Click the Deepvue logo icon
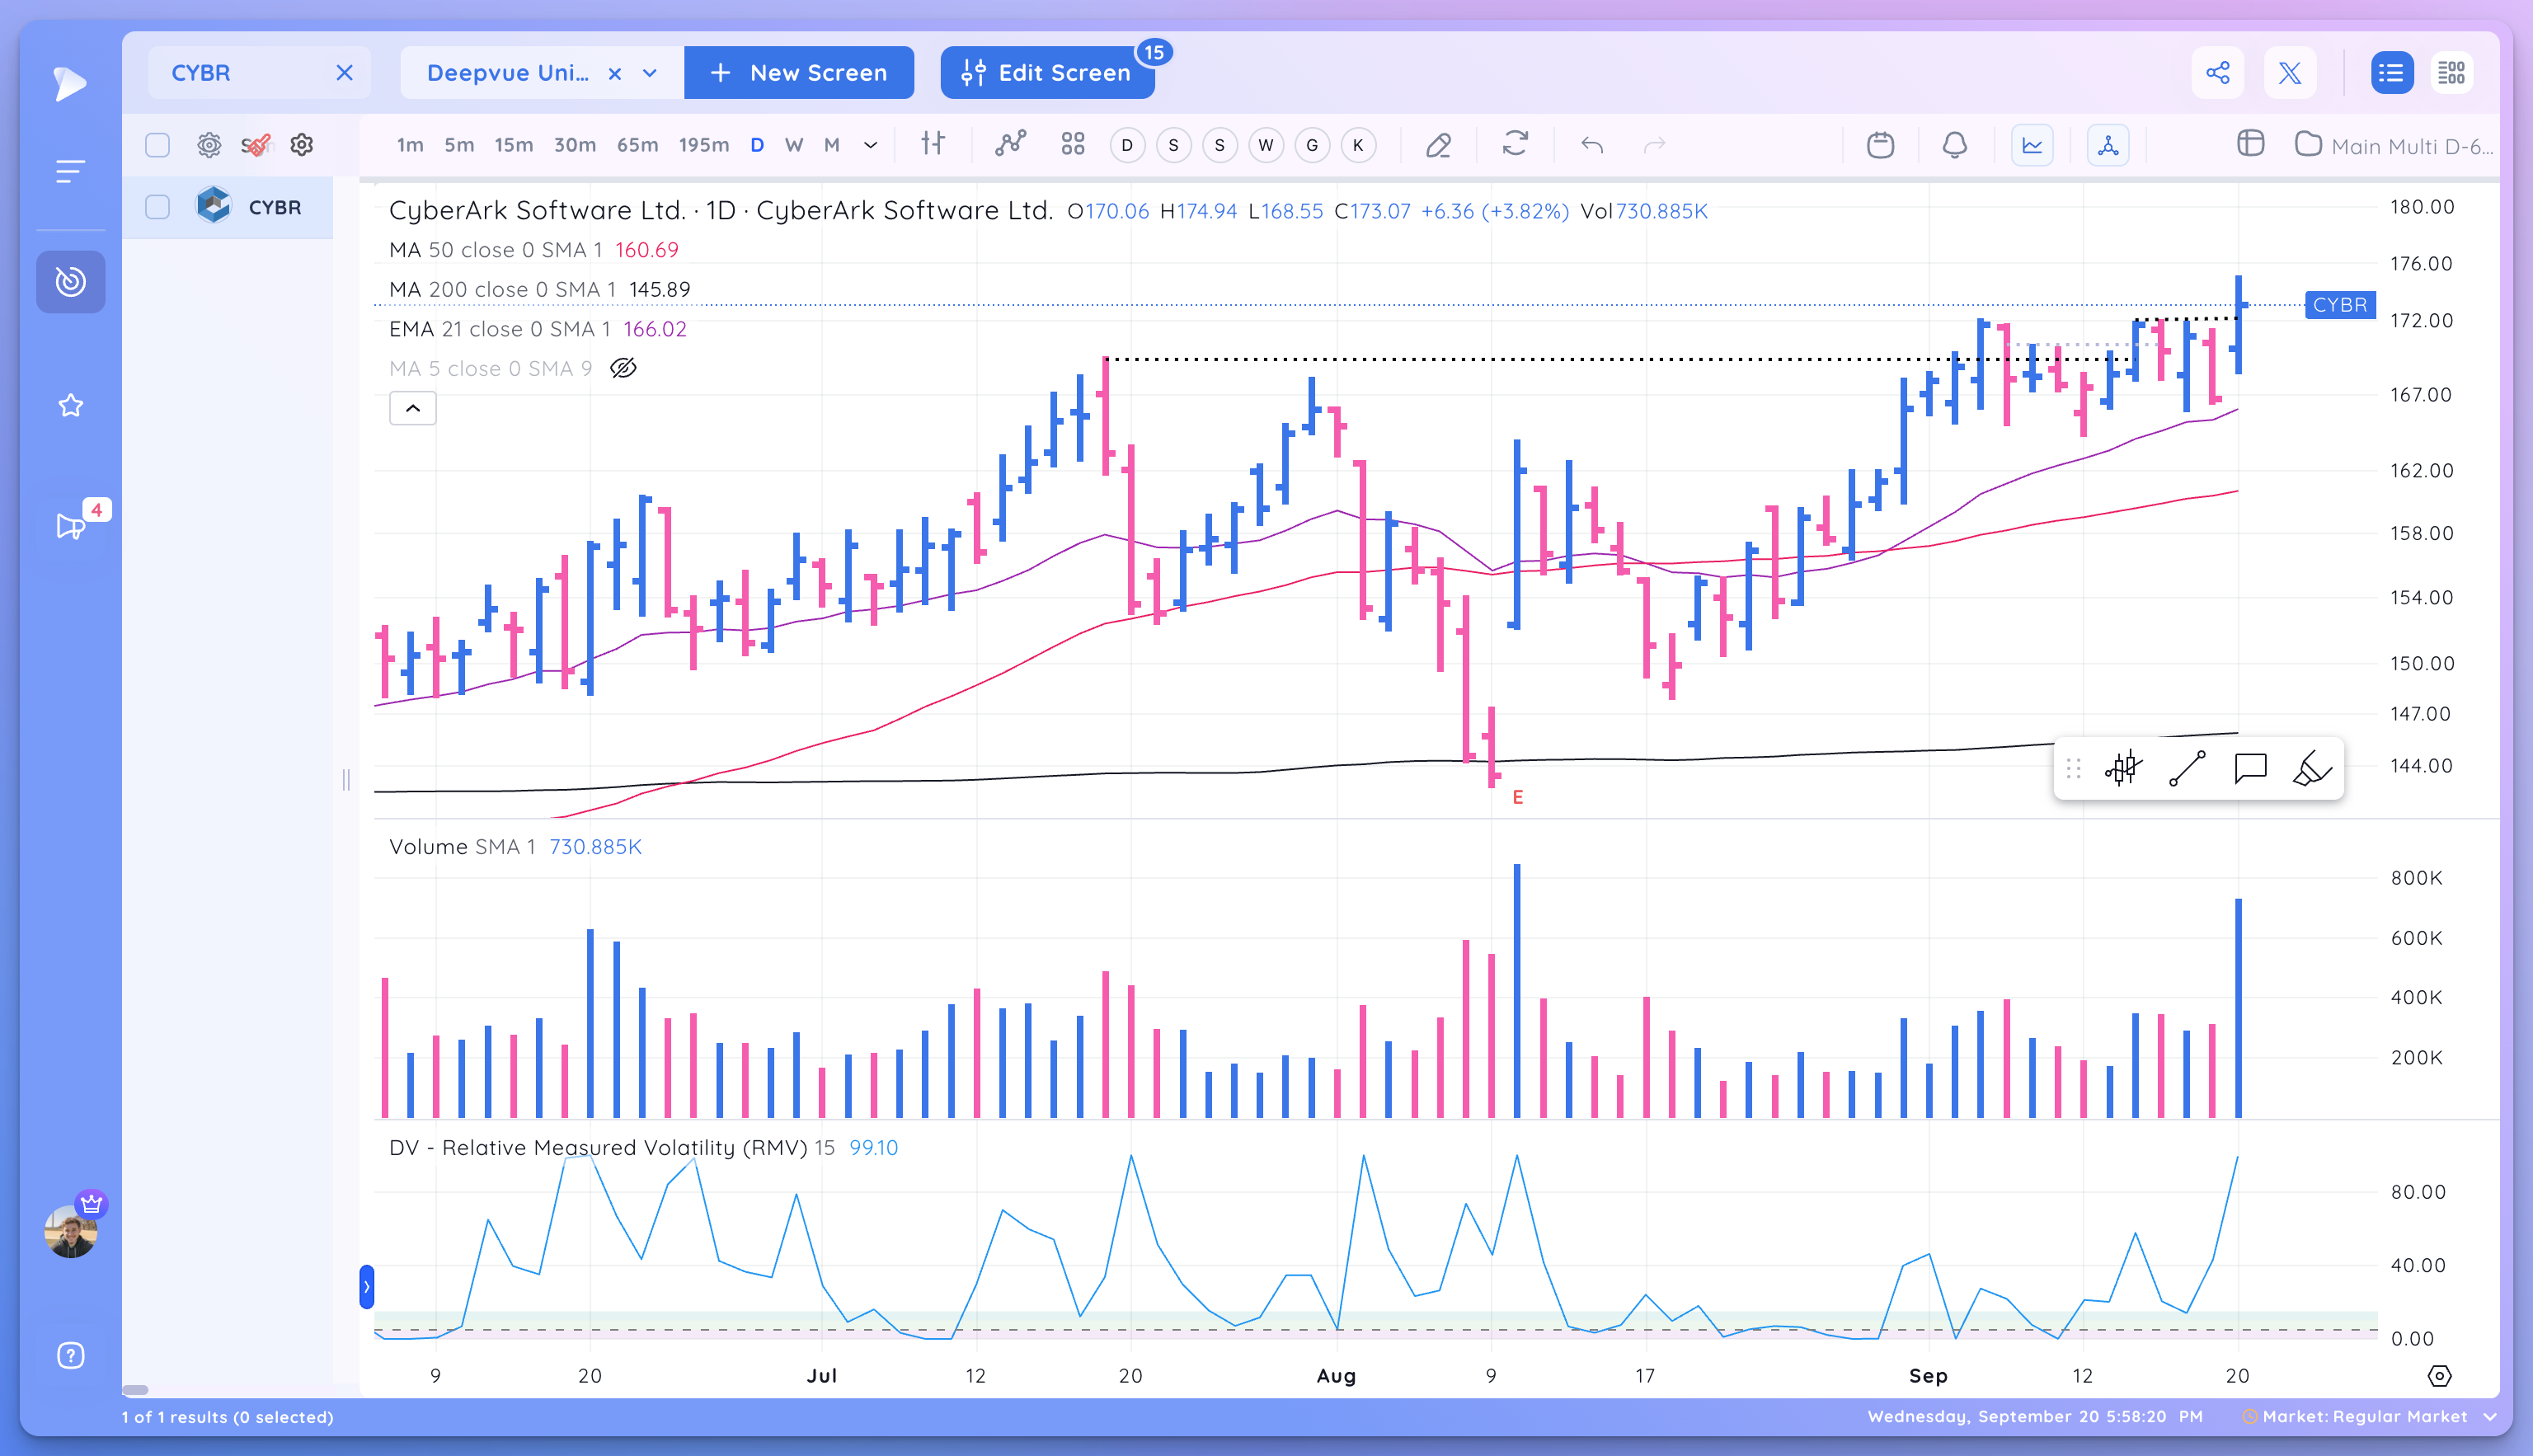 pyautogui.click(x=69, y=83)
